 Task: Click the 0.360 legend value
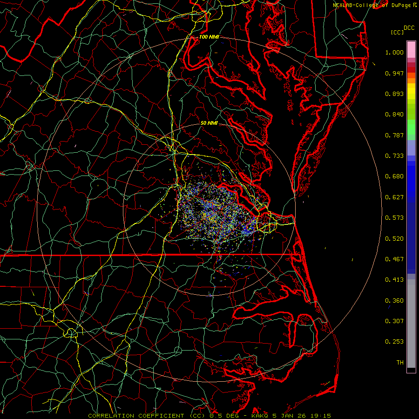(x=394, y=301)
